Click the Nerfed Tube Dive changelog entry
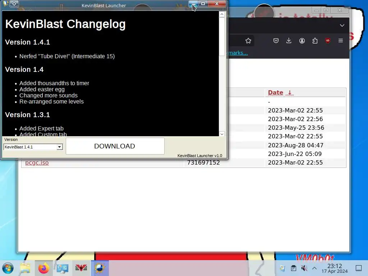The width and height of the screenshot is (368, 276). click(x=67, y=56)
